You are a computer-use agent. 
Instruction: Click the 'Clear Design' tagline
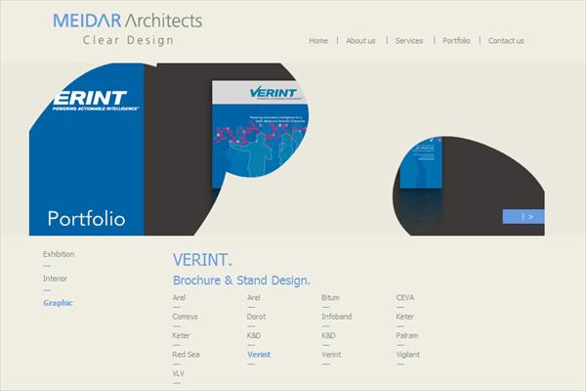coord(128,40)
